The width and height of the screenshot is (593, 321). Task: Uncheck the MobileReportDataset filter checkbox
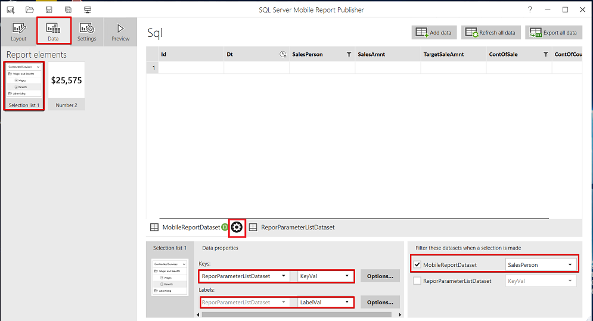(x=417, y=264)
